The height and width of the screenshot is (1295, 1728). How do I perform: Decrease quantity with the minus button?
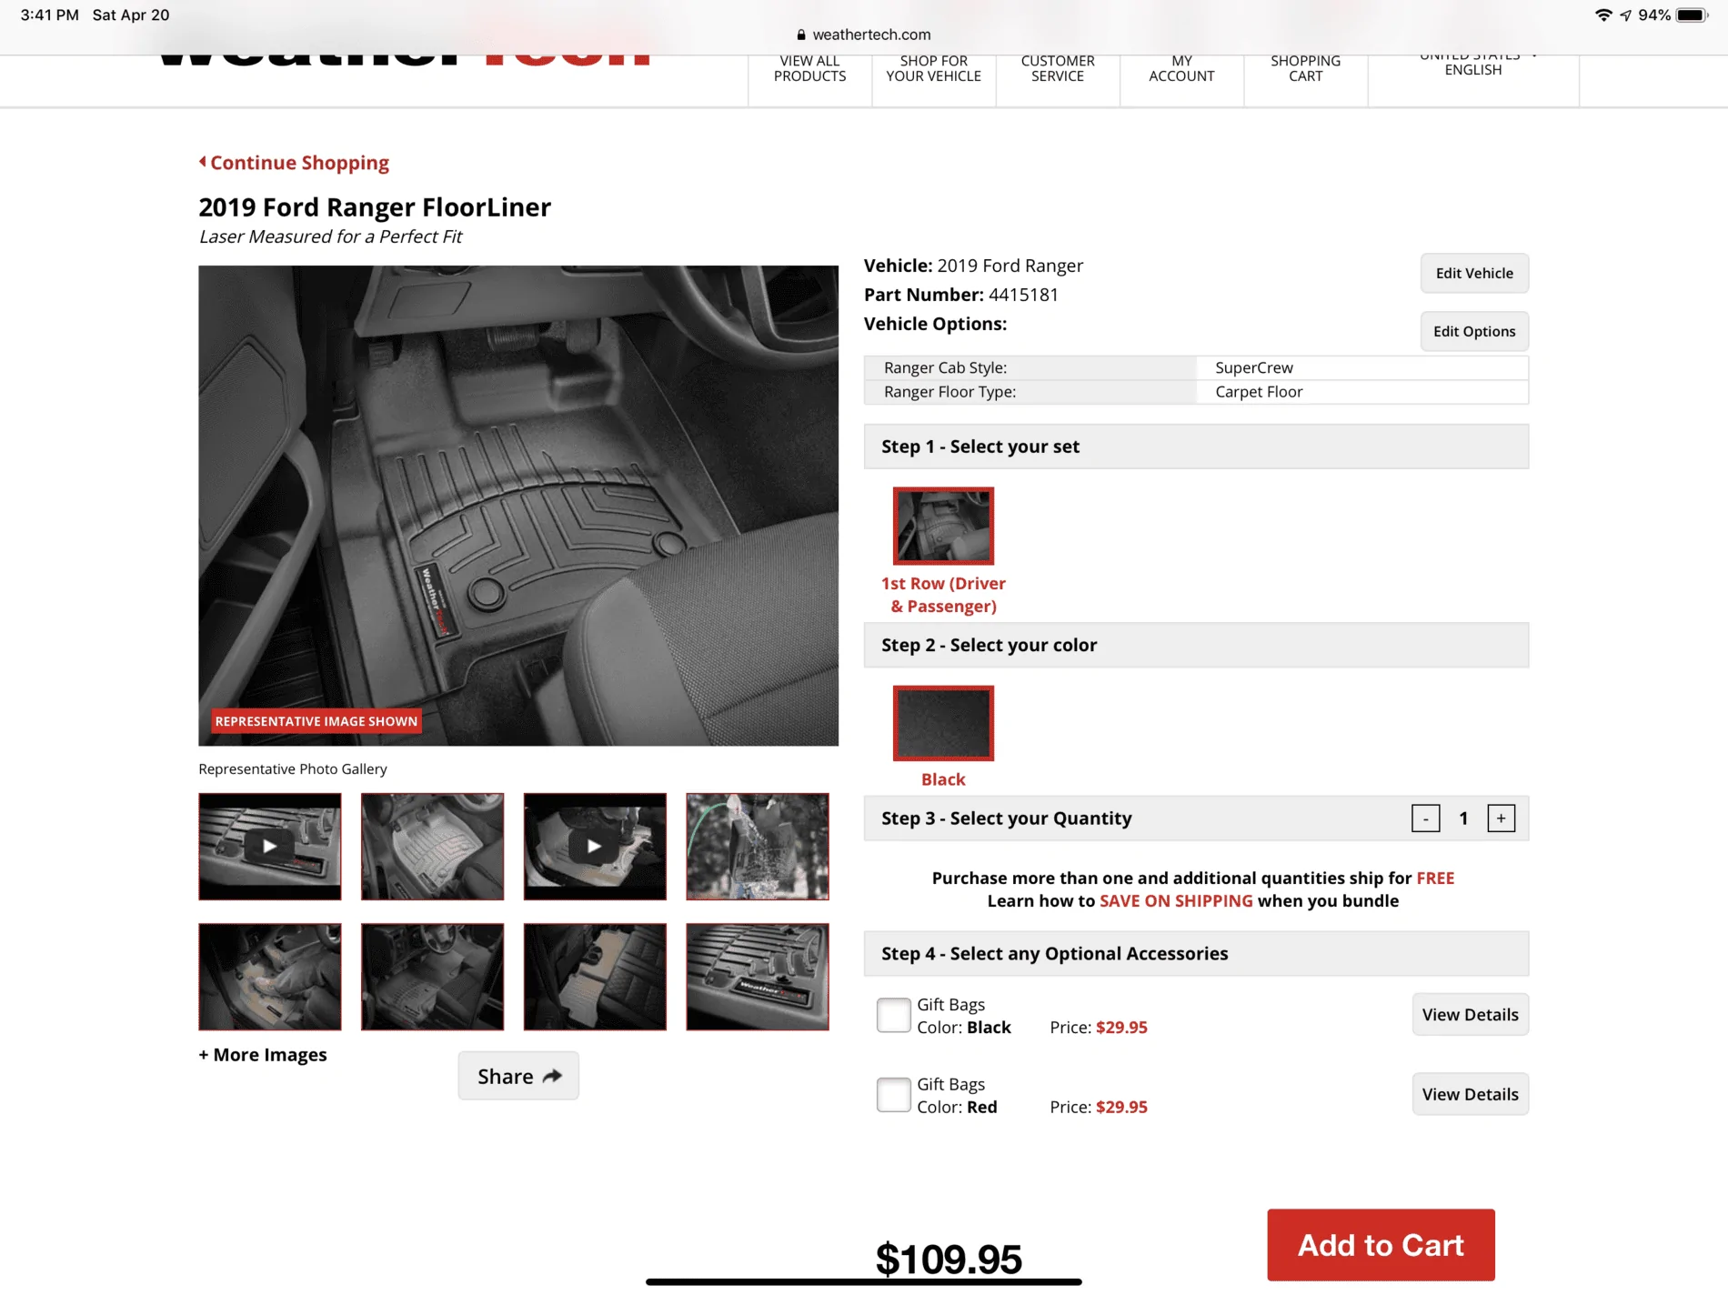[1425, 818]
